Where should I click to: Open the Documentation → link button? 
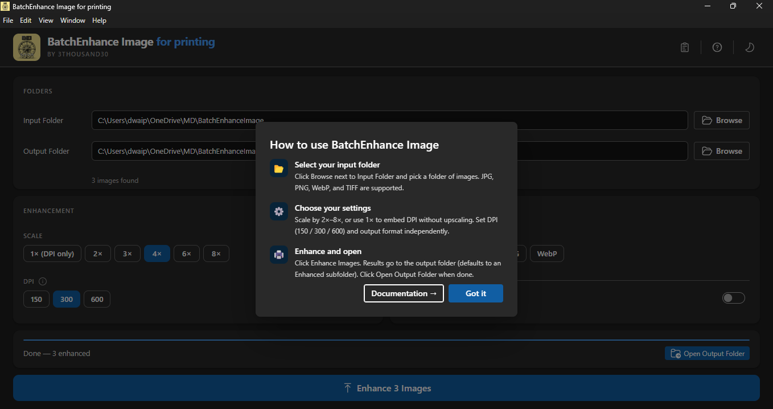click(404, 293)
